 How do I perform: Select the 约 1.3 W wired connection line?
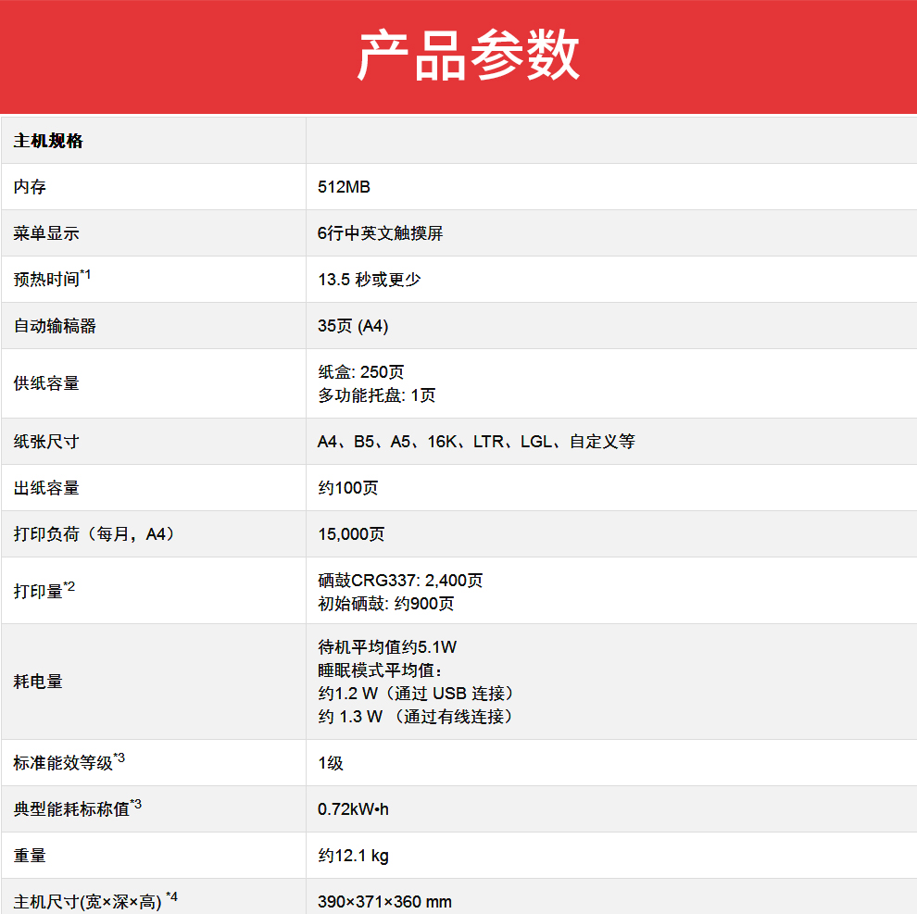(415, 716)
